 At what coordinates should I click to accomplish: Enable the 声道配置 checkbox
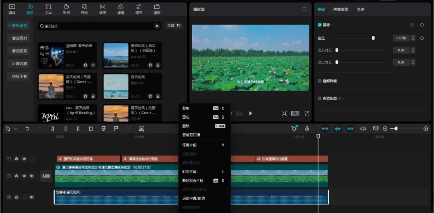[x=320, y=98]
